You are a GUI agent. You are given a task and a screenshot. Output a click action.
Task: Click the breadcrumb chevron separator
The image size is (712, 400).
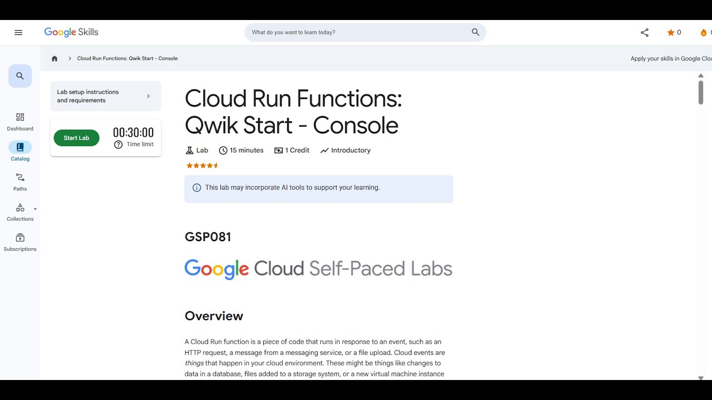[x=70, y=58]
